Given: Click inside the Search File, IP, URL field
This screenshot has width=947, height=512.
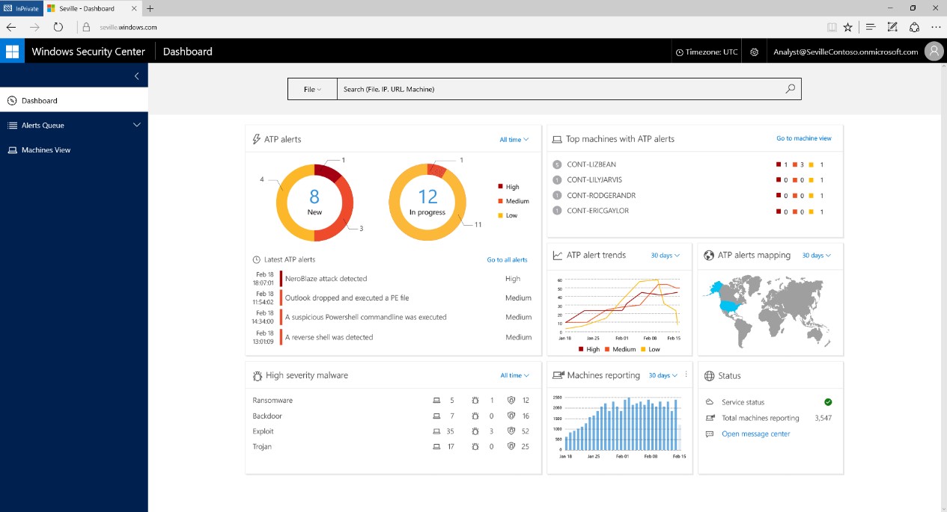Looking at the screenshot, I should [x=524, y=88].
